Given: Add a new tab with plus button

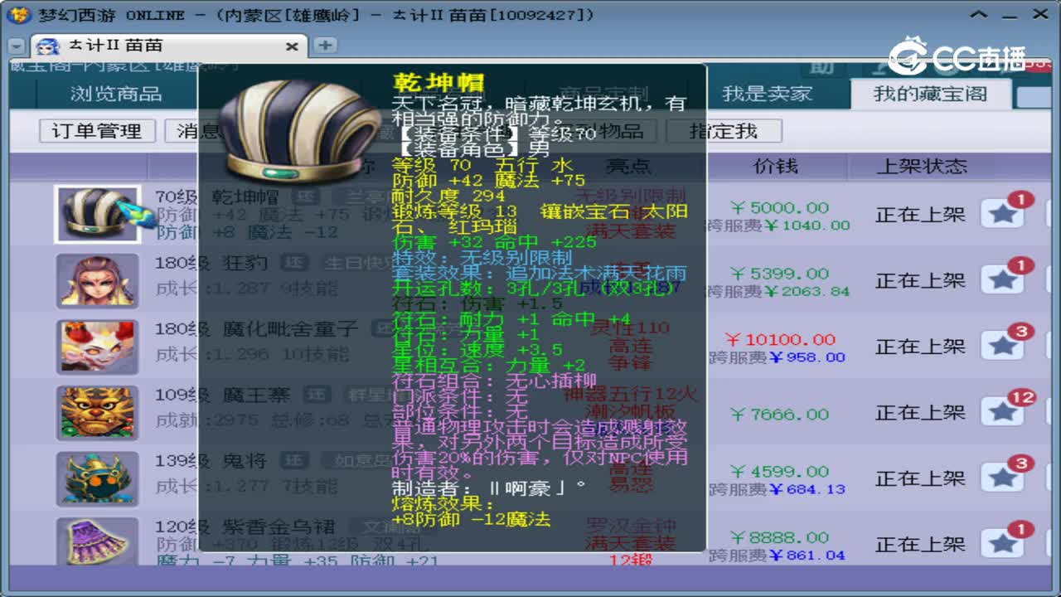Looking at the screenshot, I should click(324, 46).
